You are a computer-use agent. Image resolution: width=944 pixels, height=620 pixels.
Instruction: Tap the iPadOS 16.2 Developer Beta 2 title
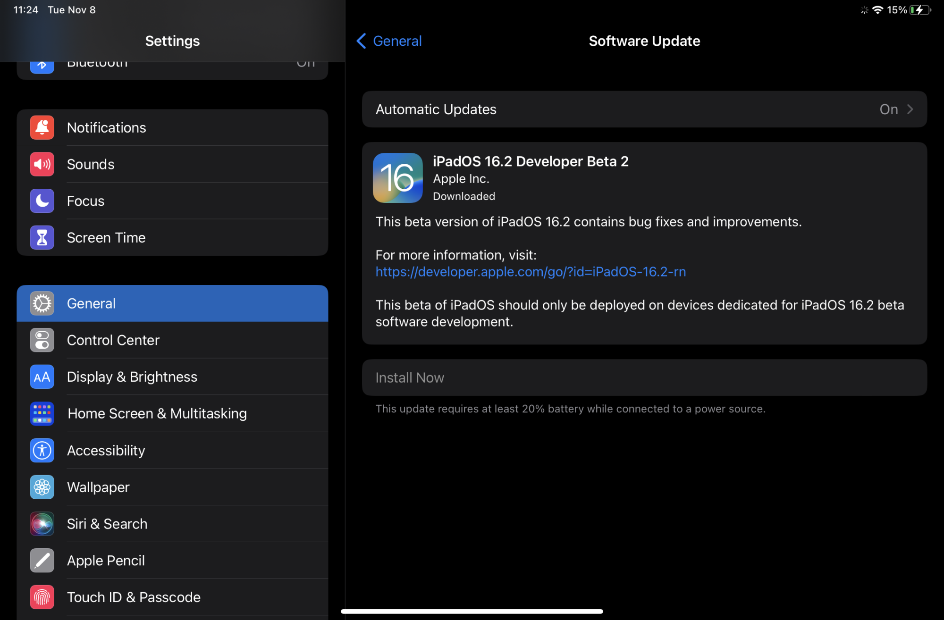click(531, 161)
